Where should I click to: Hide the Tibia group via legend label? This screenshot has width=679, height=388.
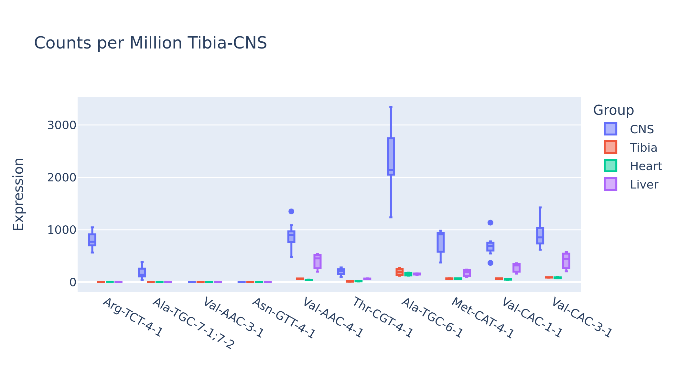[643, 147]
